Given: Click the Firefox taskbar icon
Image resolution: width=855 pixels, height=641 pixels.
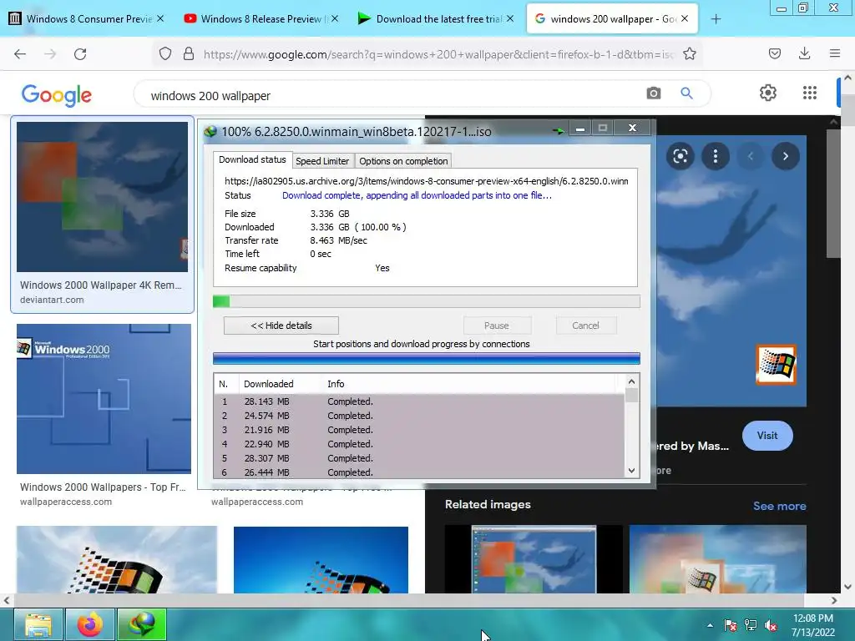Looking at the screenshot, I should click(x=90, y=624).
